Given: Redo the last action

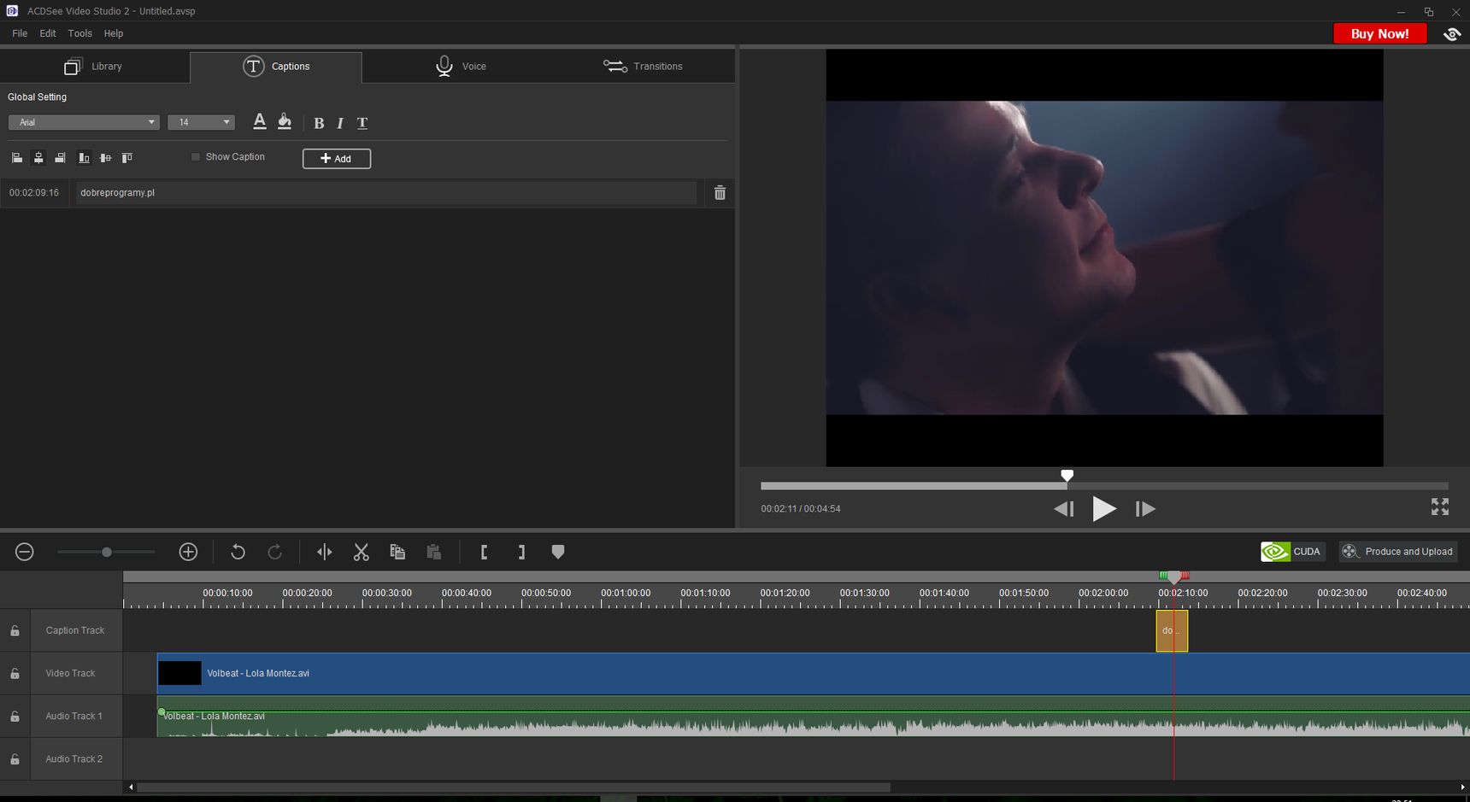Looking at the screenshot, I should [274, 553].
